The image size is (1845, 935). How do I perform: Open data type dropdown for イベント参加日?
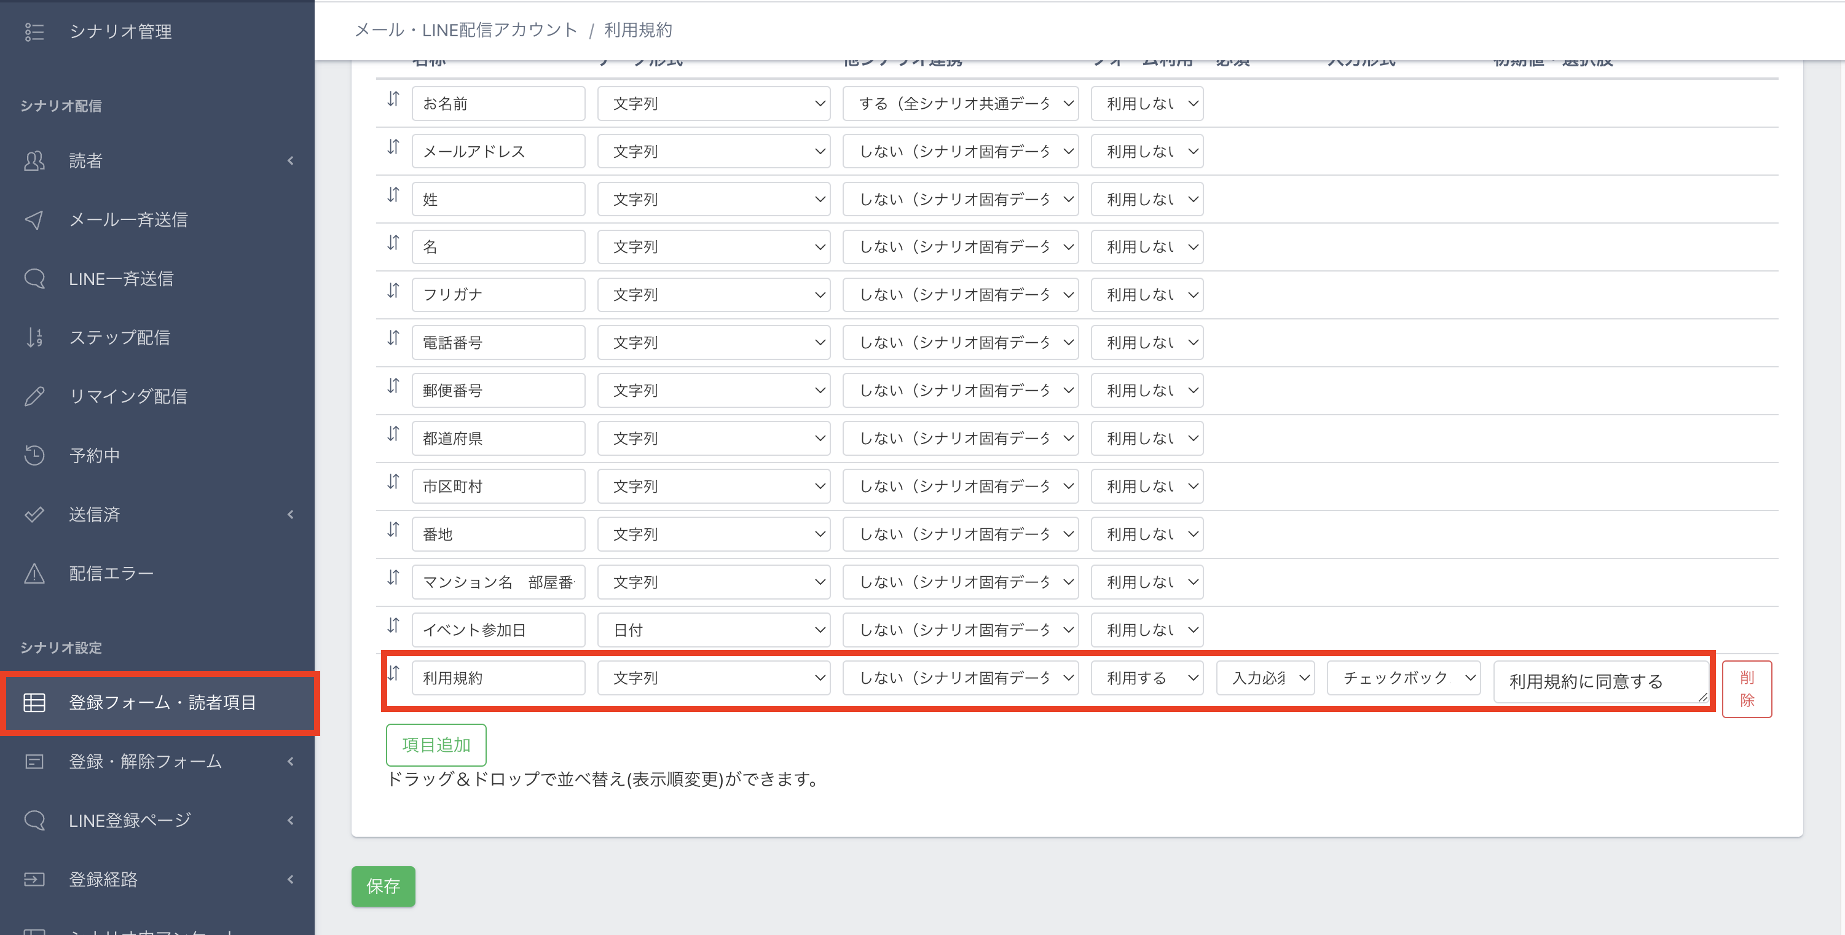tap(714, 630)
